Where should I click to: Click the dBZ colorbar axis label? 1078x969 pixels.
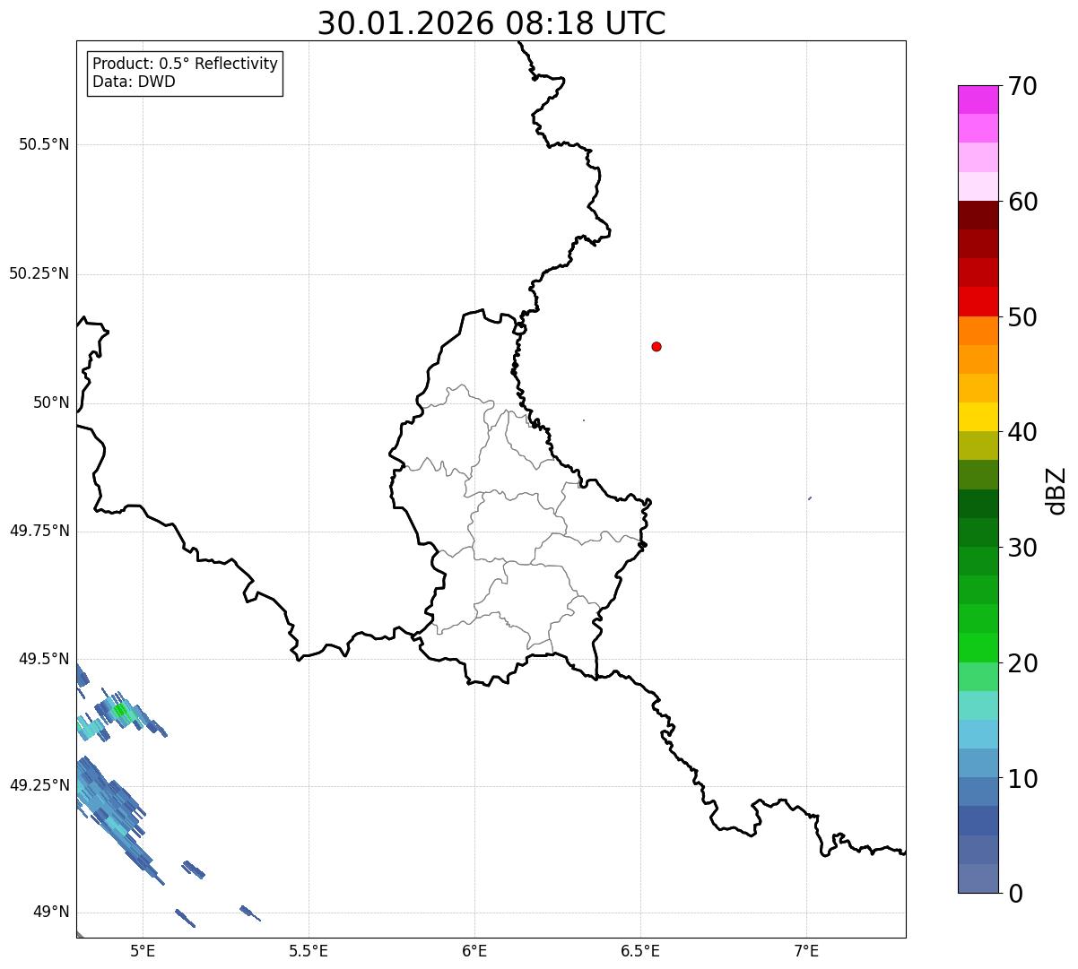1056,489
